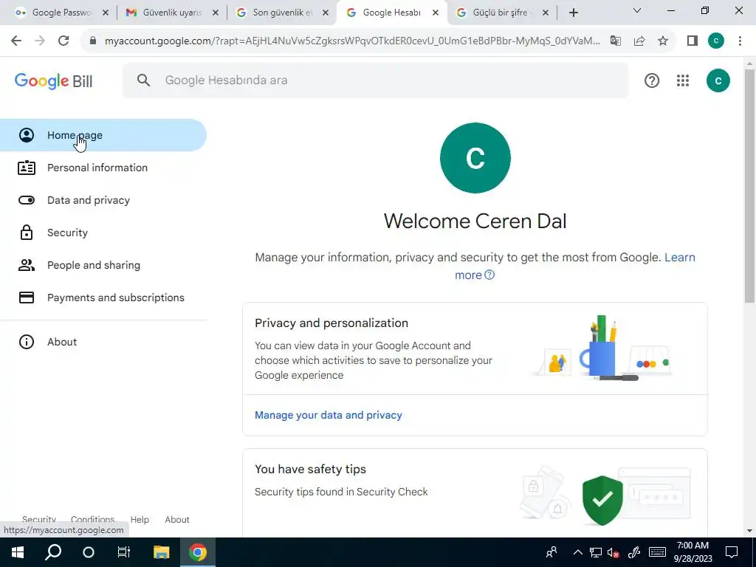Screen dimensions: 756x567
Task: Click the browser Forward arrow
Action: click(x=40, y=41)
